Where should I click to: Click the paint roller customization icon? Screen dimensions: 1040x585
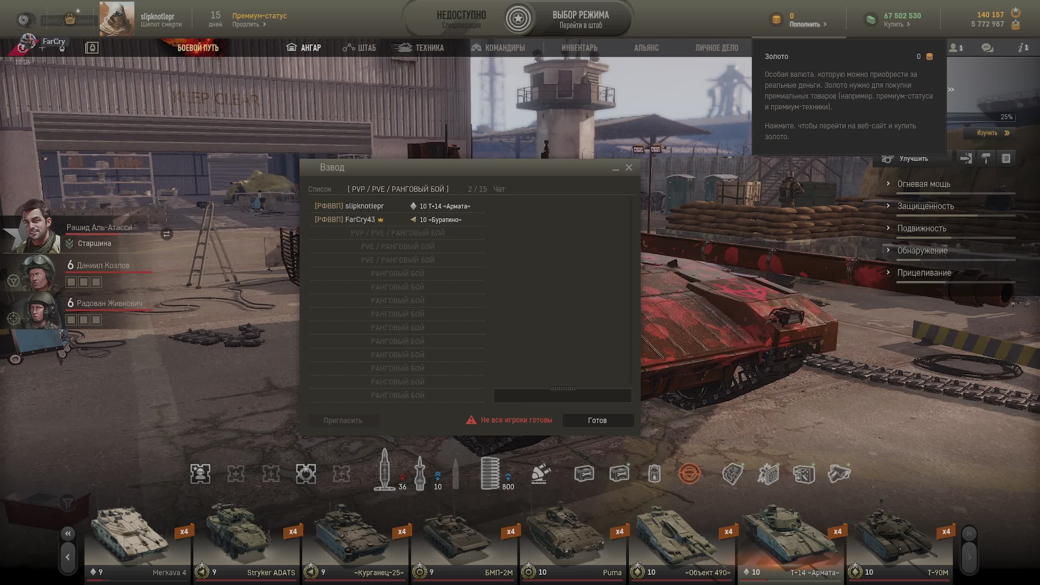tap(986, 158)
